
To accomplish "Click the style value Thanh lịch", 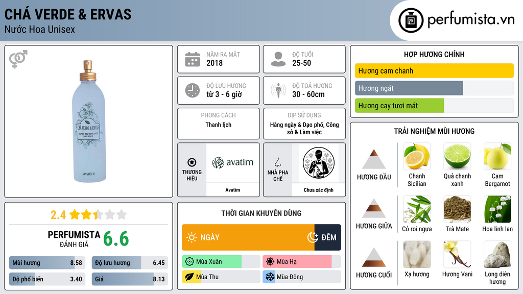I will 218,125.
